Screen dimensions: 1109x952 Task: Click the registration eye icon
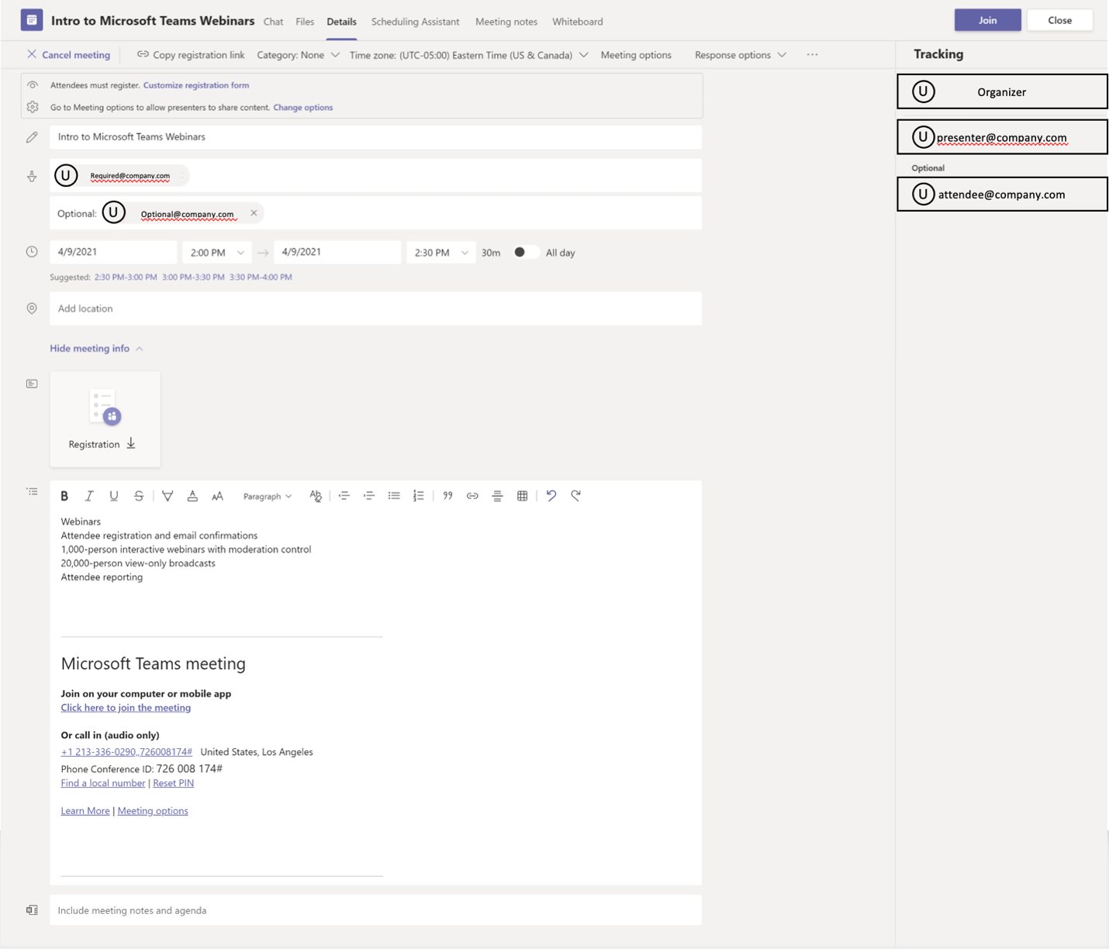pos(33,85)
